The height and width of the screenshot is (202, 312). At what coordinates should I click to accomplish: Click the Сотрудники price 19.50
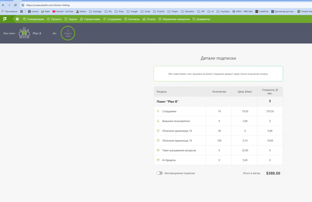pyautogui.click(x=245, y=111)
